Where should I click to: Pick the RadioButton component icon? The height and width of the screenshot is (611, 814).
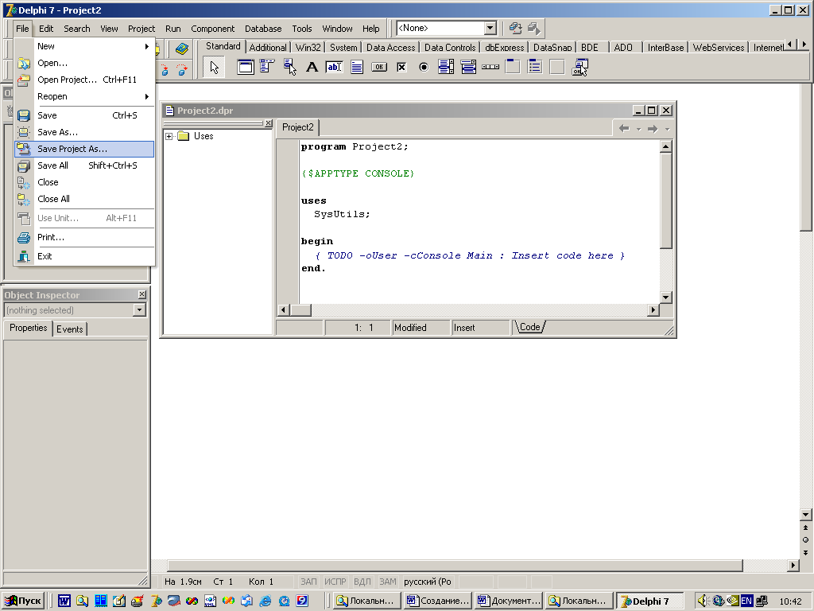[x=424, y=67]
